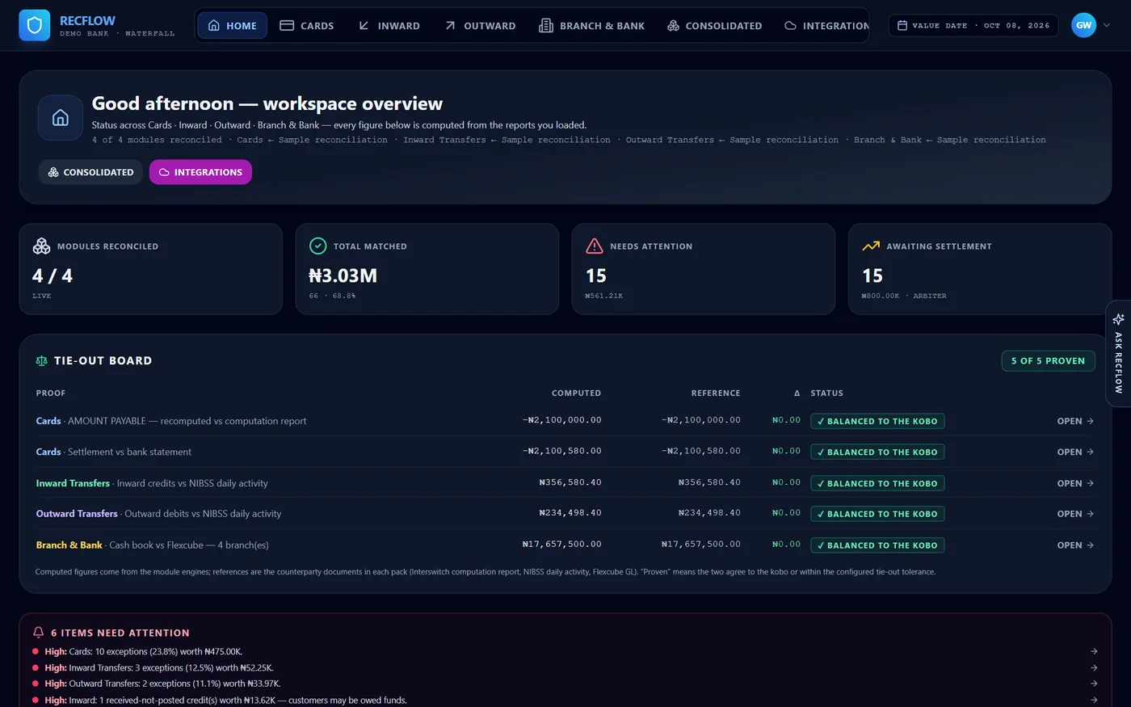This screenshot has height=707, width=1131.
Task: Expand the Cards 10 exceptions alert arrow
Action: click(x=1094, y=651)
